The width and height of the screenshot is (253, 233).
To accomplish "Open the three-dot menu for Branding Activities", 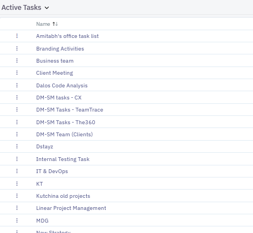I will (17, 48).
